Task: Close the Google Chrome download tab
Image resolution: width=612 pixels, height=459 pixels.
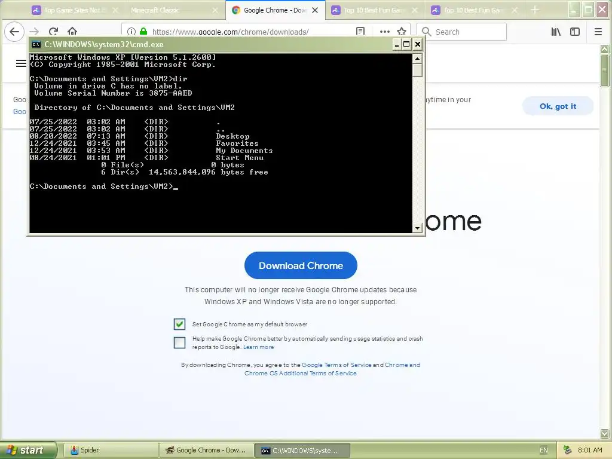Action: 315,11
